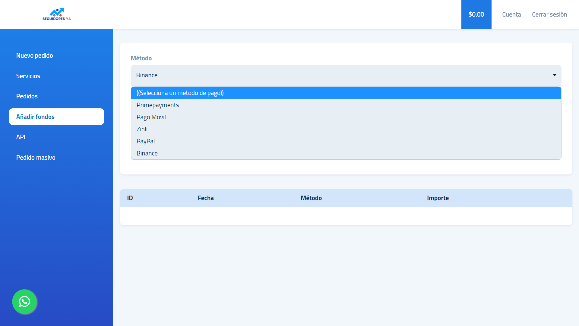579x326 pixels.
Task: Choose Binance in the dropdown list
Action: (x=346, y=153)
